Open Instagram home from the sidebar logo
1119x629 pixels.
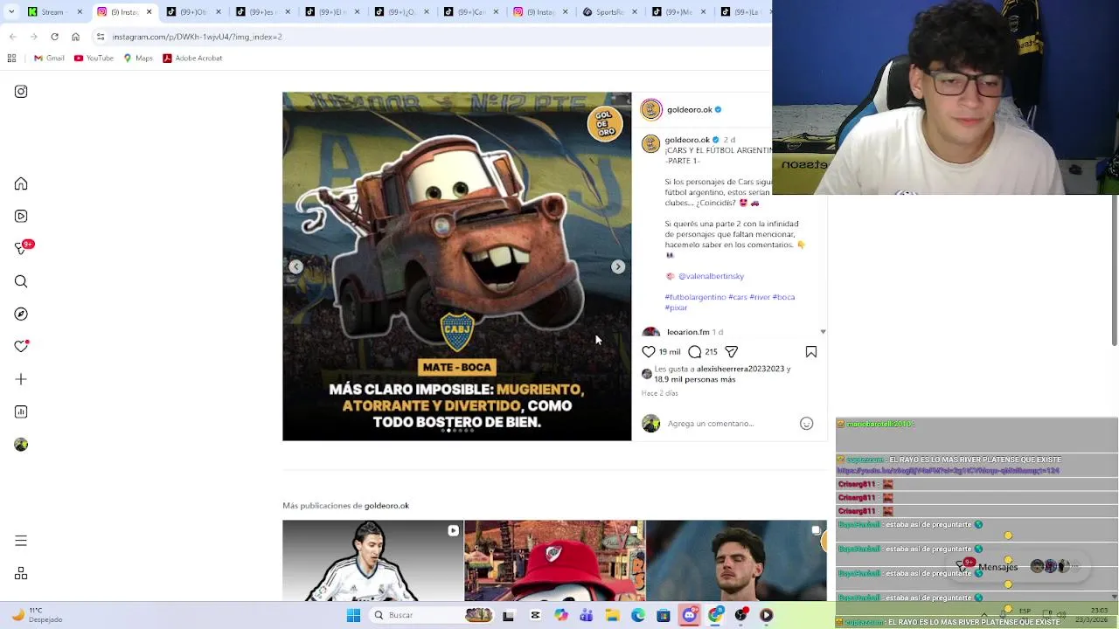pos(21,92)
